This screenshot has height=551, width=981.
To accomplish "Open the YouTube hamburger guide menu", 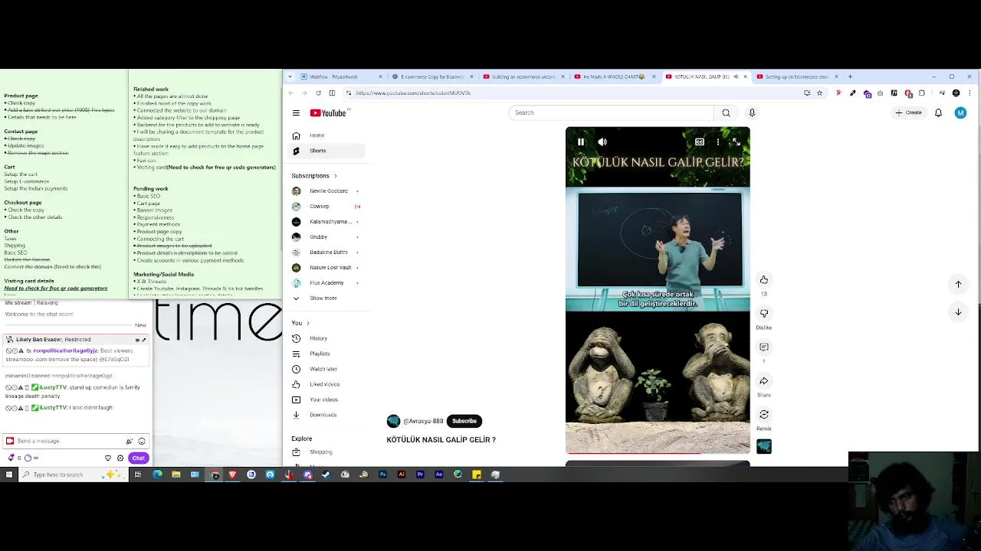I will click(x=296, y=112).
